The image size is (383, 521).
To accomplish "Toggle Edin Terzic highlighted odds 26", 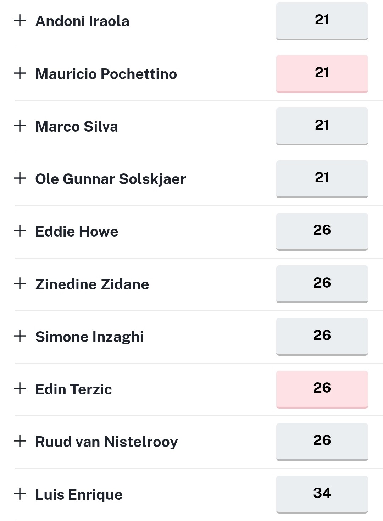I will 322,389.
